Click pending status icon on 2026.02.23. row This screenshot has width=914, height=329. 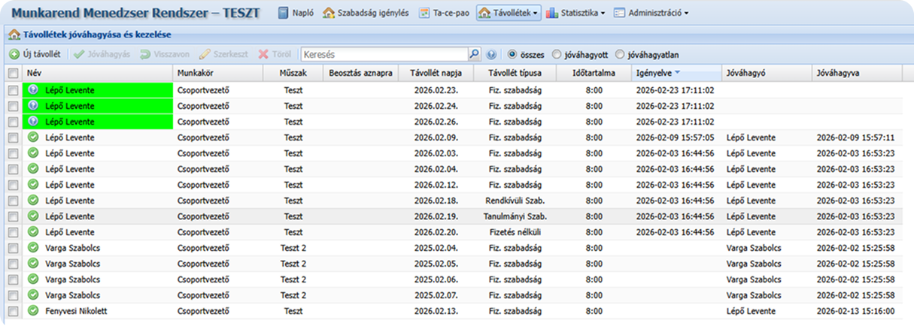tap(33, 90)
